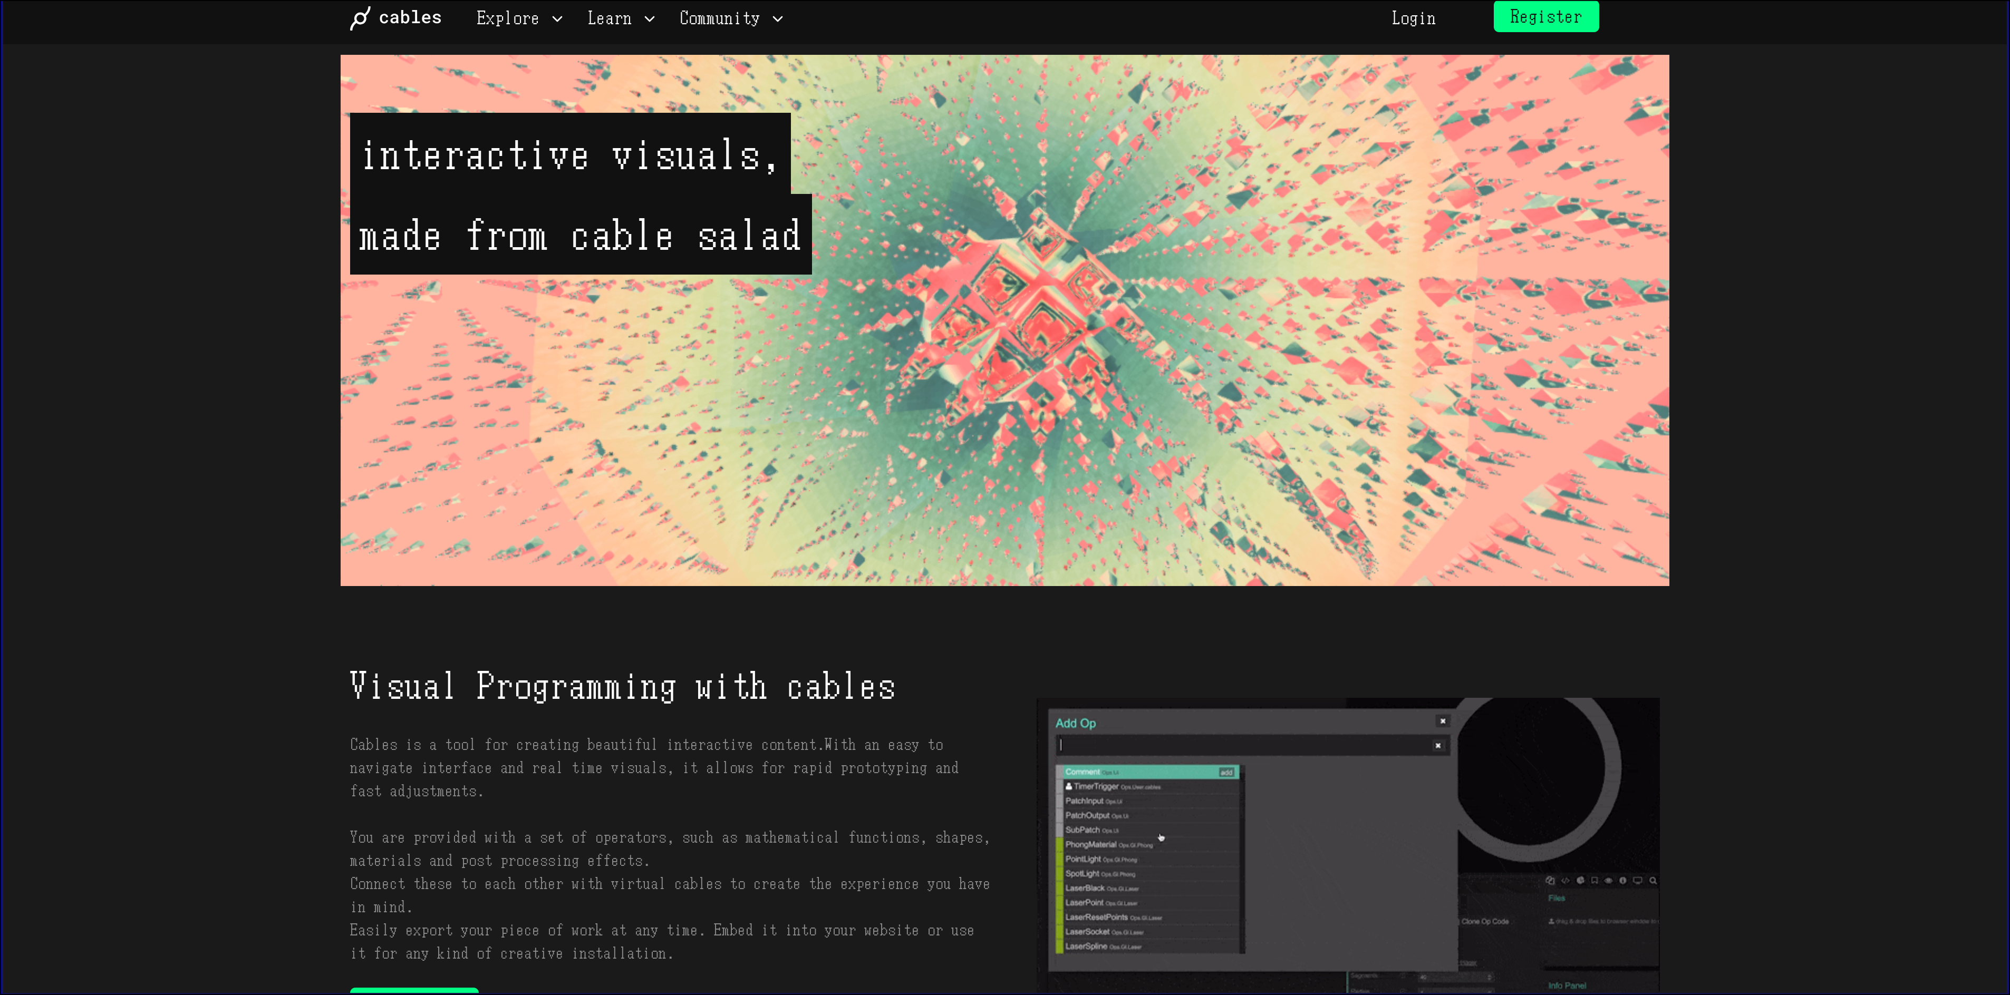This screenshot has height=995, width=2010.
Task: Clear the Add Op search field
Action: tap(1438, 746)
